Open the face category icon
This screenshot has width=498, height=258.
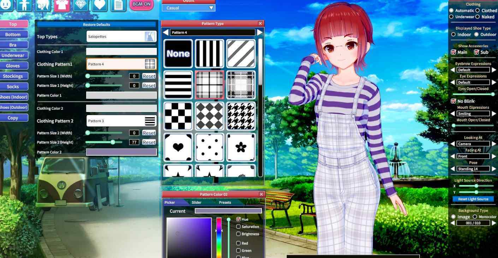[6, 5]
